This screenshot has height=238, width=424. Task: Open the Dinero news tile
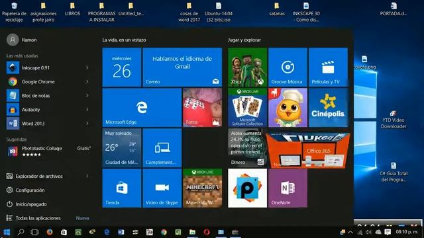[x=247, y=148]
